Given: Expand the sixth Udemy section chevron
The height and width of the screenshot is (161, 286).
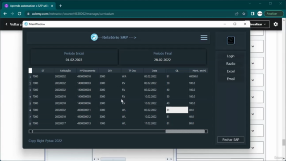Looking at the screenshot, I should (253, 131).
